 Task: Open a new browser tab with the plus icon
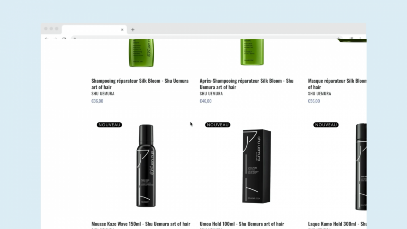click(132, 30)
